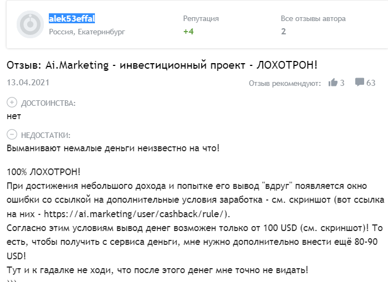388x282 pixels.
Task: Click sentence starting При достижения небольшого дохода
Action: 195,200
